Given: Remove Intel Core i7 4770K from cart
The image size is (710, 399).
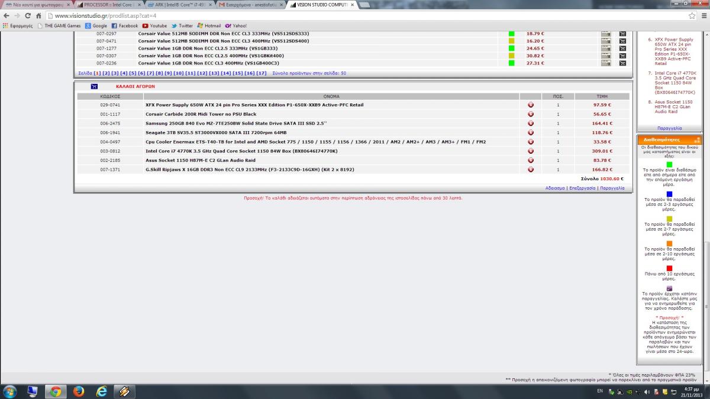Looking at the screenshot, I should pos(531,151).
